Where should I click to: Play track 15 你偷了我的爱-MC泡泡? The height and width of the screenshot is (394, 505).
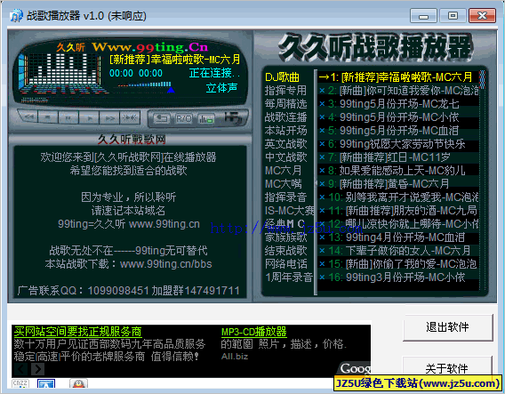click(398, 264)
